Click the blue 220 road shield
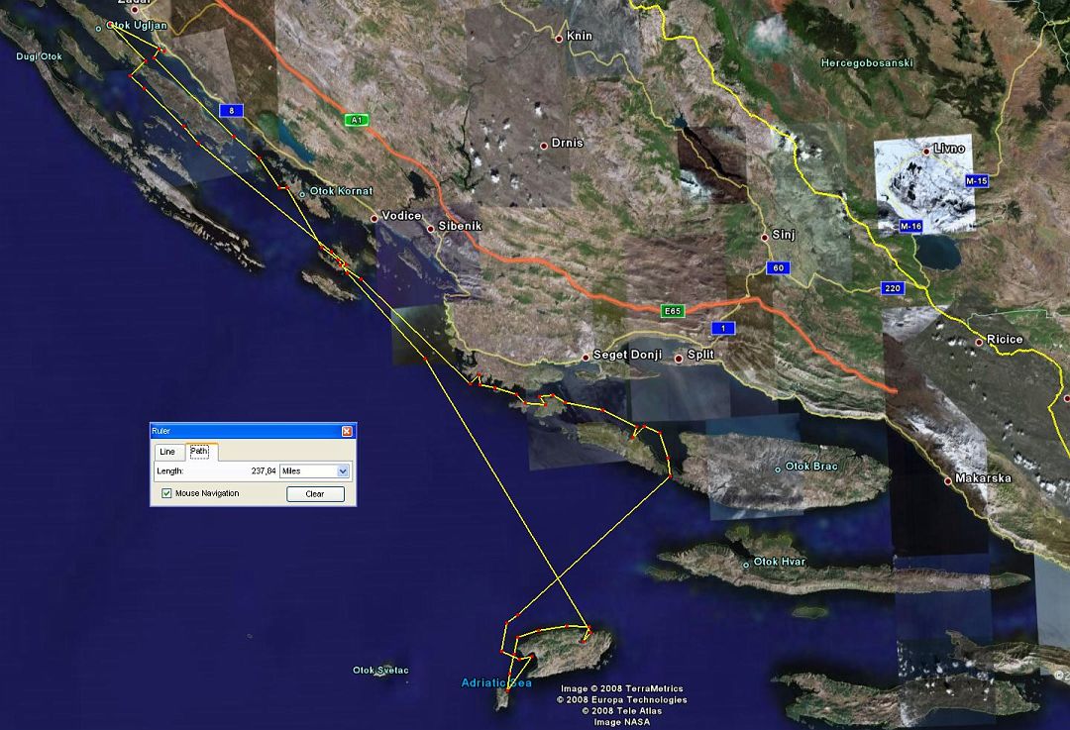Viewport: 1070px width, 730px height. pos(892,288)
